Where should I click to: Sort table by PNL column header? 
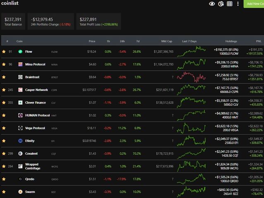pos(259,41)
